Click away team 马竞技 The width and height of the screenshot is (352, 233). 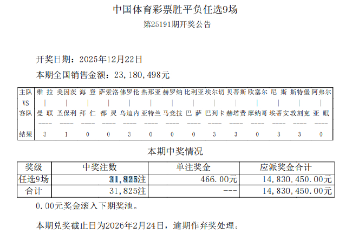tap(172, 113)
